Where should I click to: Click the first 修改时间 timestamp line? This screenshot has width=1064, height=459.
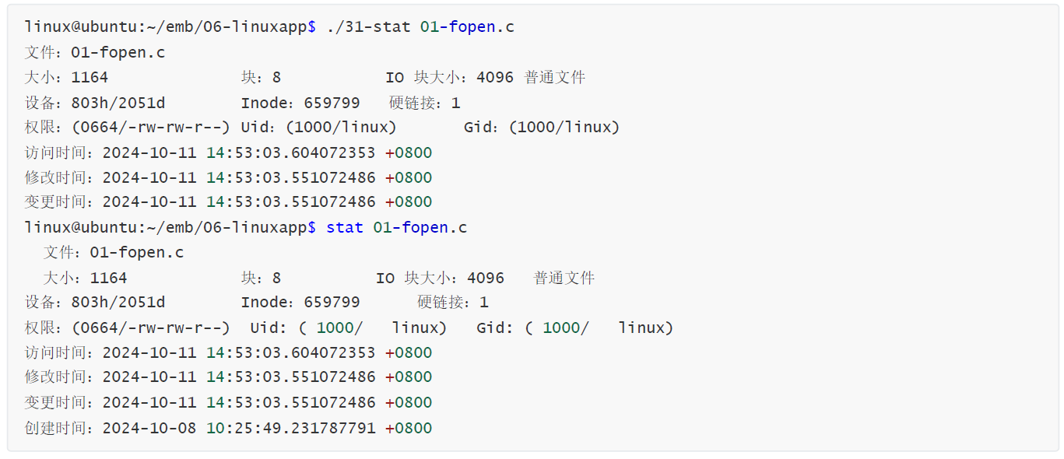point(229,177)
